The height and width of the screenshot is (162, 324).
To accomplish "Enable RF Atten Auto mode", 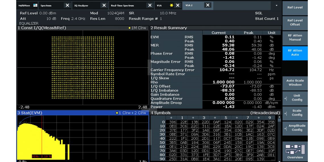I will pos(295,53).
